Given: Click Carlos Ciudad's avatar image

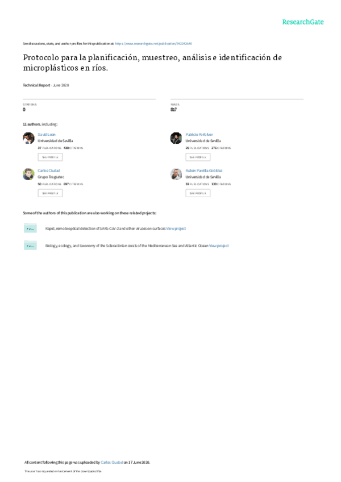Looking at the screenshot, I should (x=28, y=174).
